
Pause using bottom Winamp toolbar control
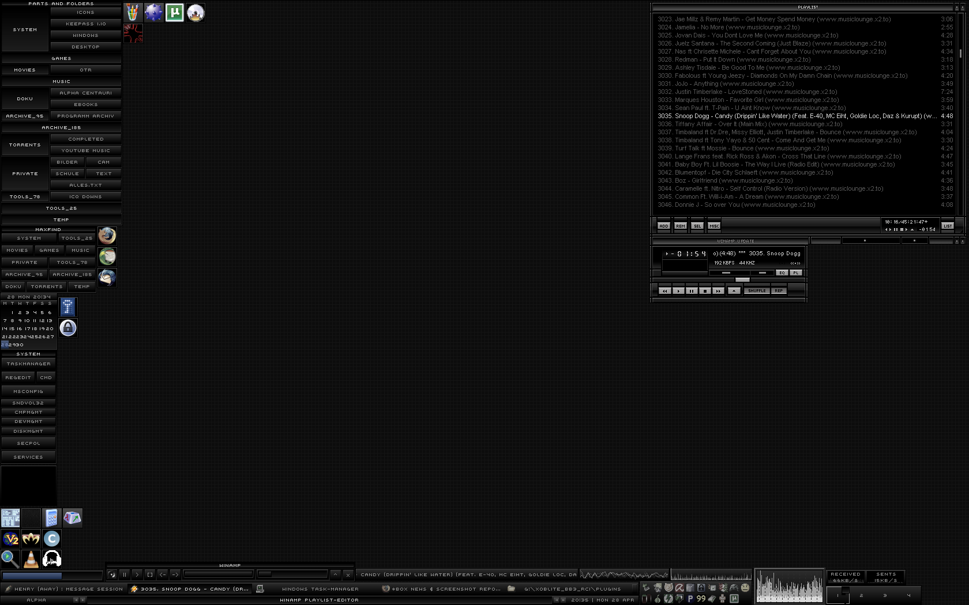(x=124, y=574)
